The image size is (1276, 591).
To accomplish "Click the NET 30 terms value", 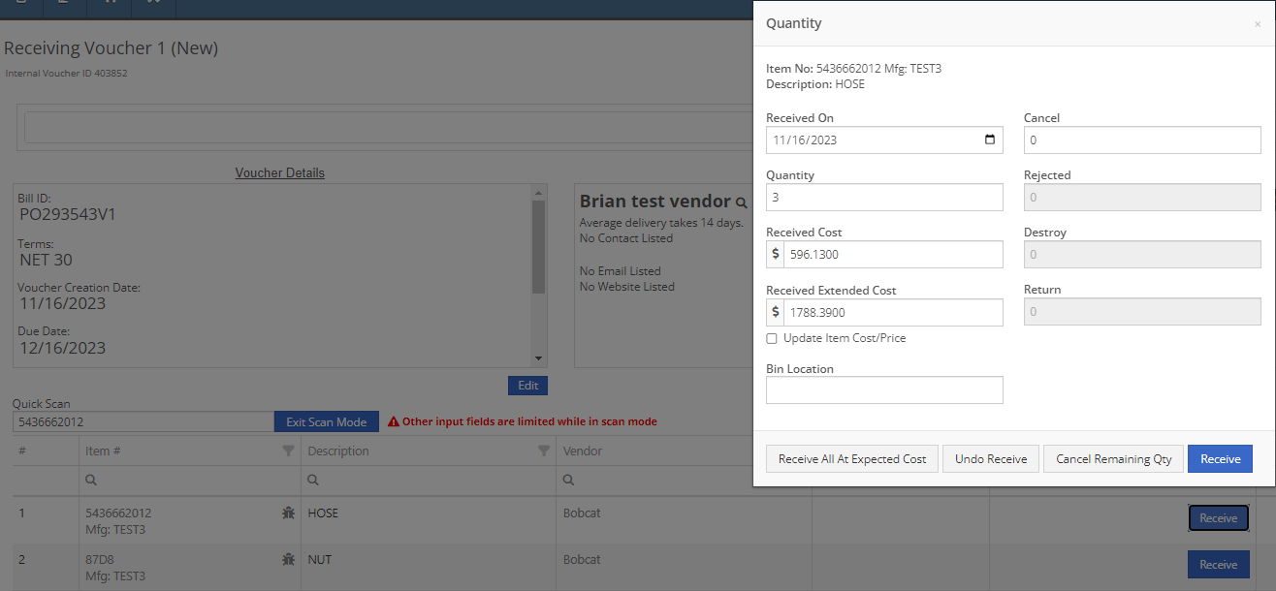I will tap(46, 260).
